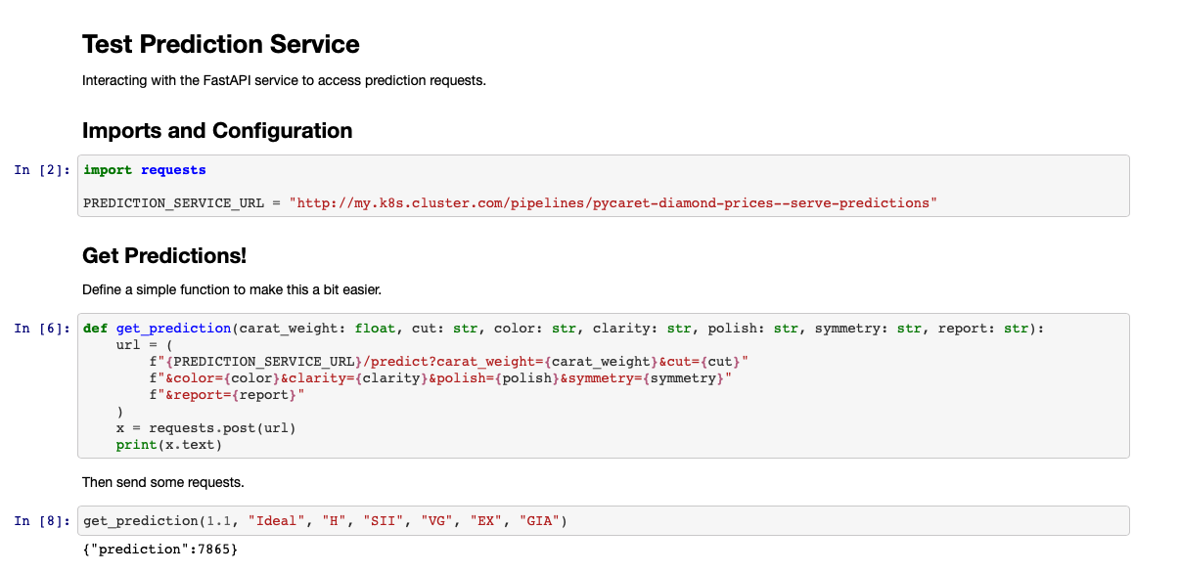Click the "def get_prediction" function signature line
The height and width of the screenshot is (573, 1180).
pyautogui.click(x=563, y=329)
